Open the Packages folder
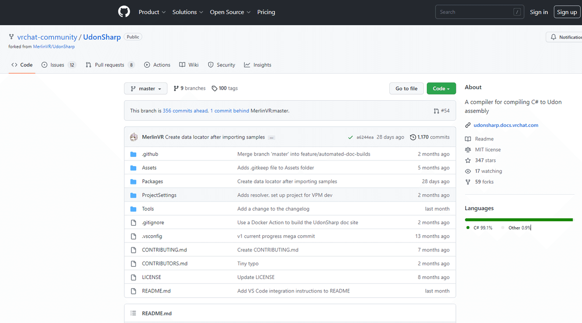Viewport: 582px width, 323px height. (152, 182)
